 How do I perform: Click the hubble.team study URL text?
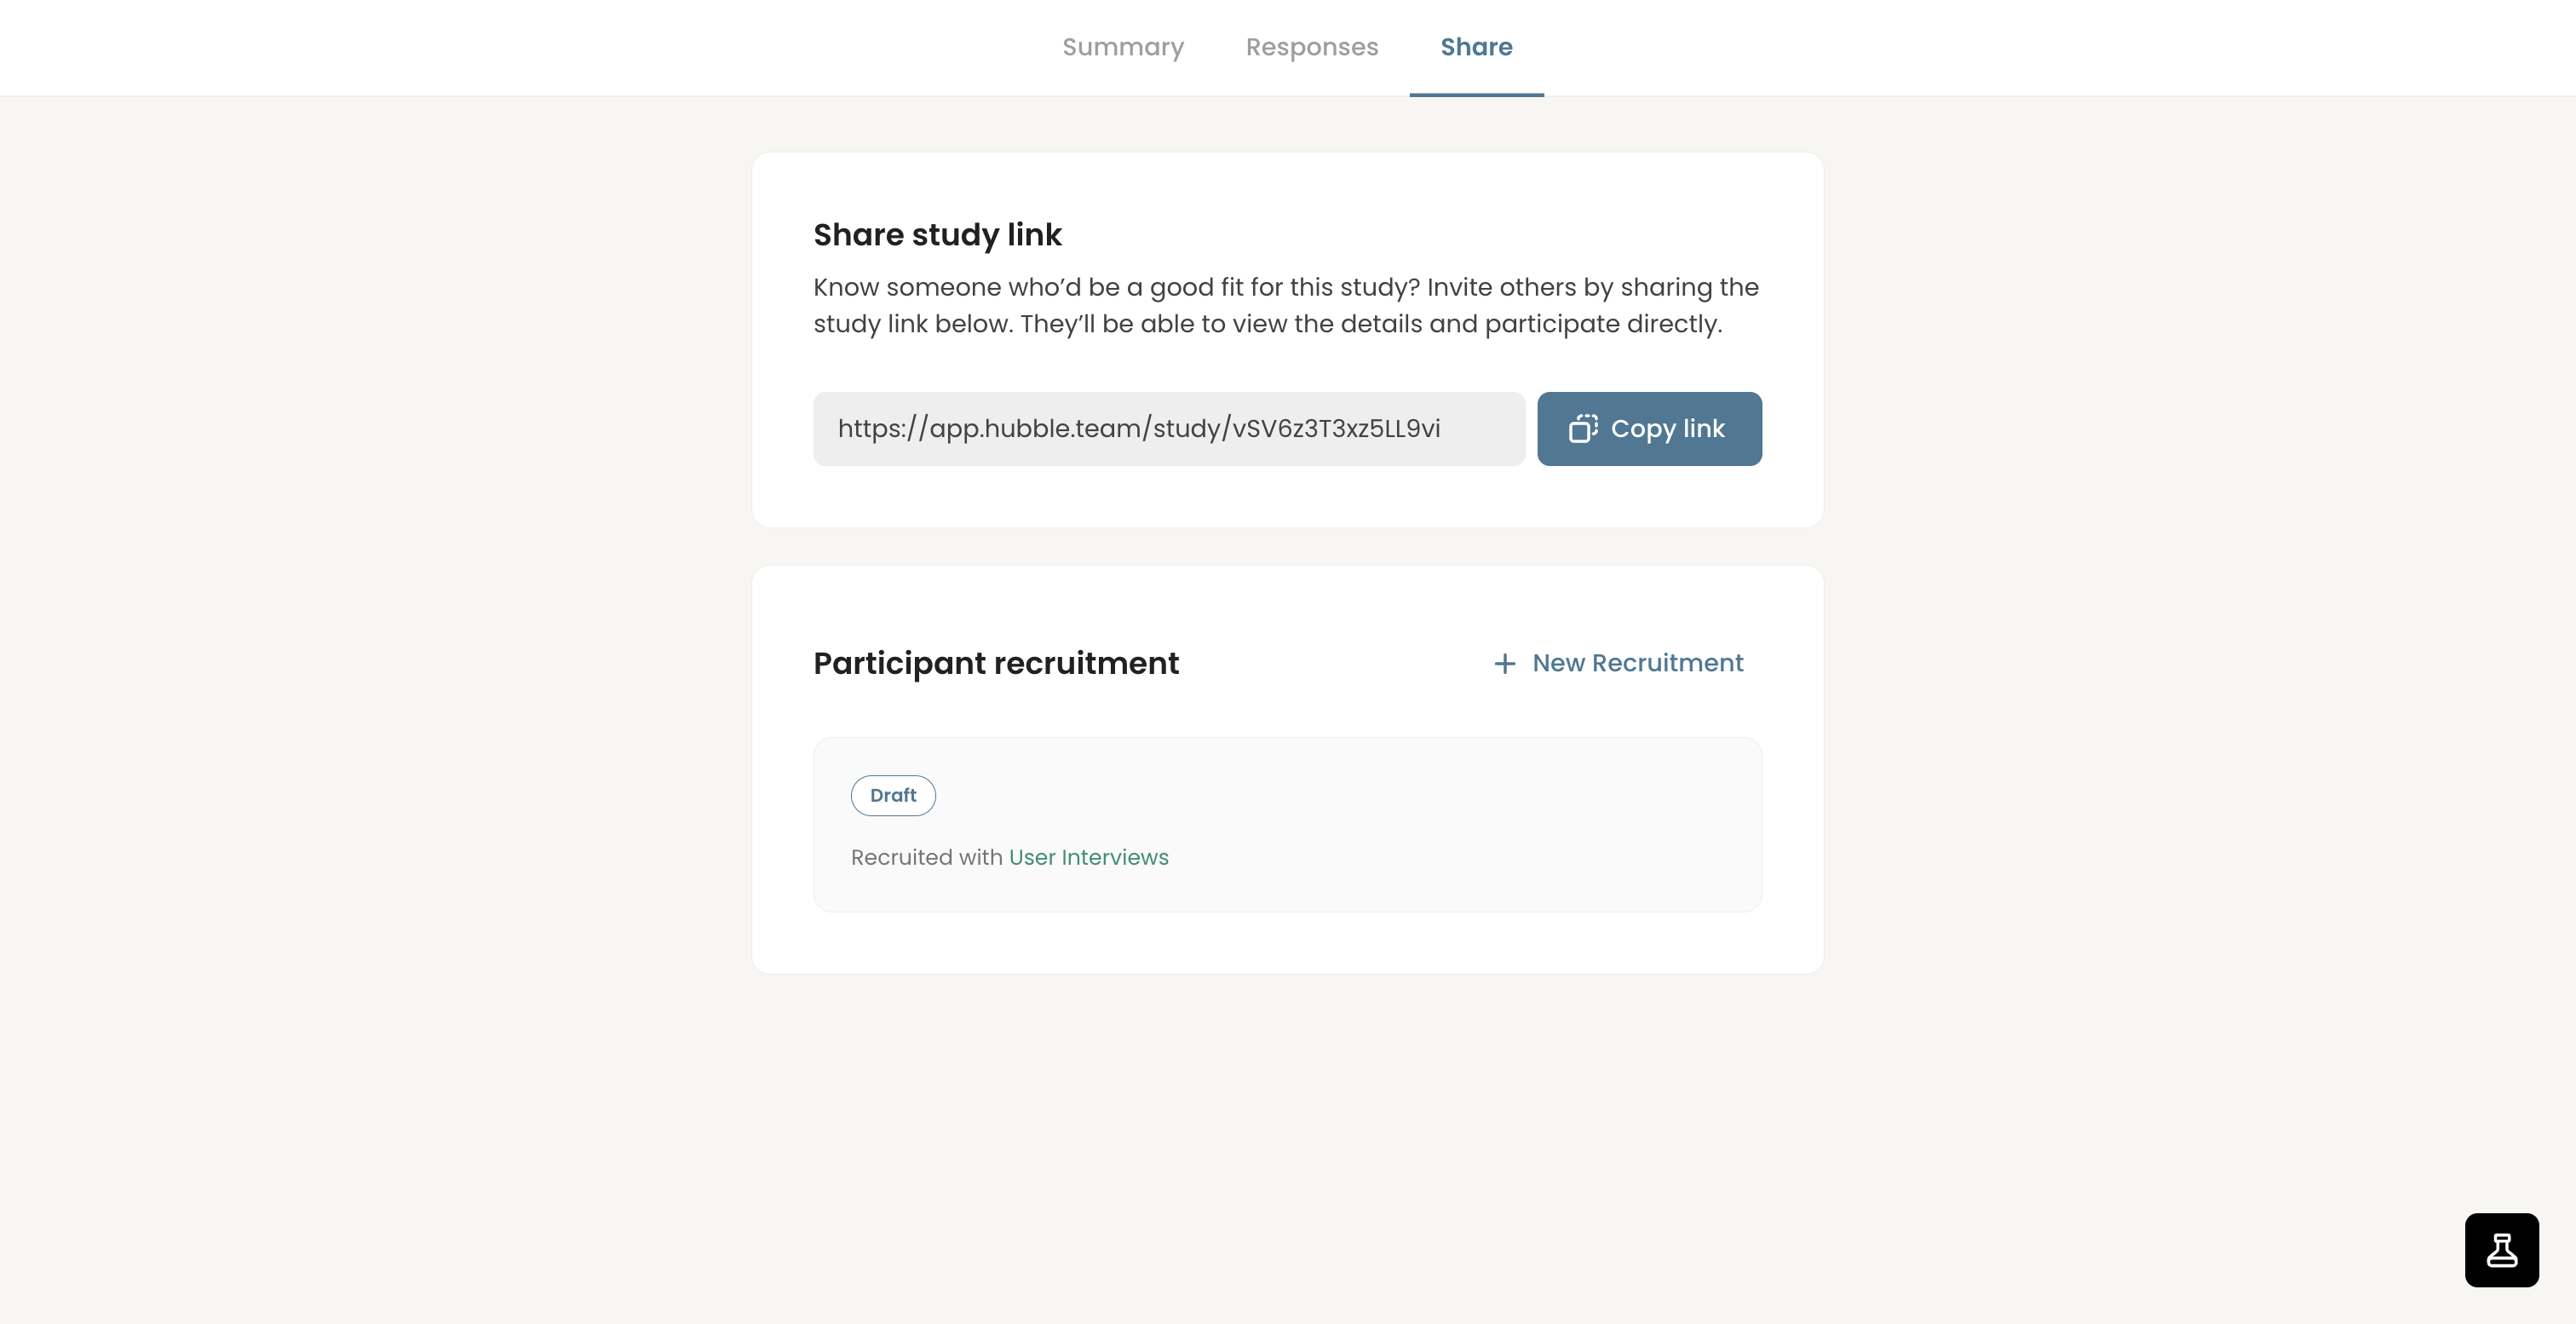(x=1139, y=428)
